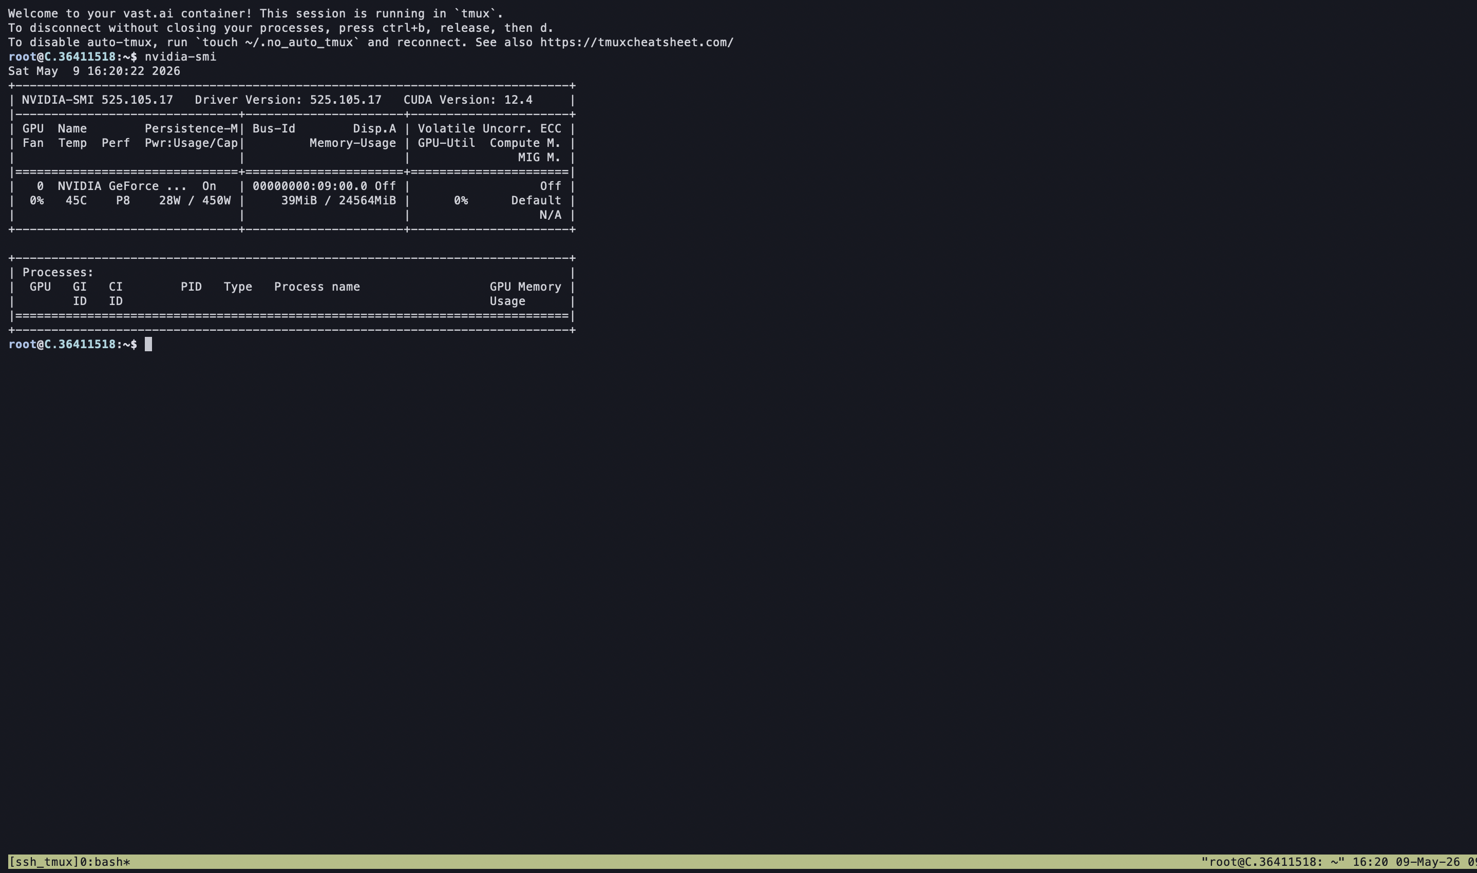This screenshot has height=873, width=1477.
Task: Click 'touch ~/.no_auto_tmux' command text
Action: 278,42
